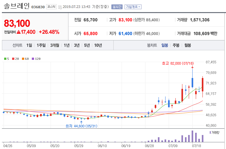Click the 06/10 date axis label

102,146
